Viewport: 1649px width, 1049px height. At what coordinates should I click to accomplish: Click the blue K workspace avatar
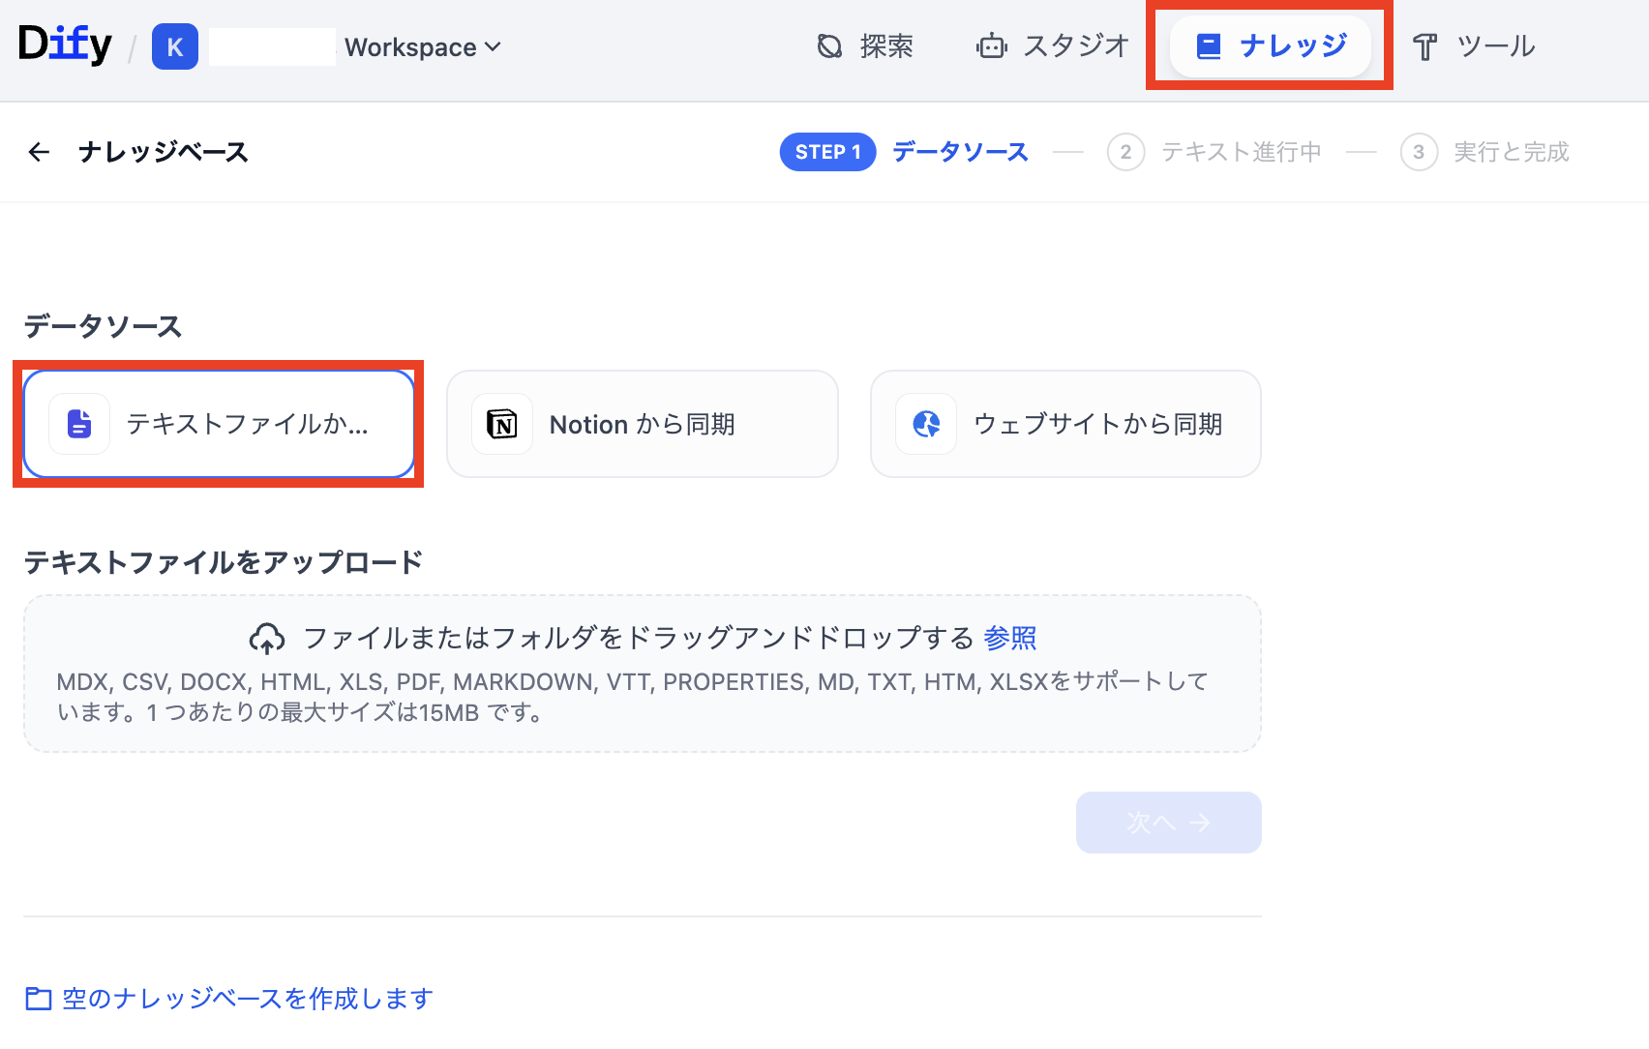click(174, 47)
